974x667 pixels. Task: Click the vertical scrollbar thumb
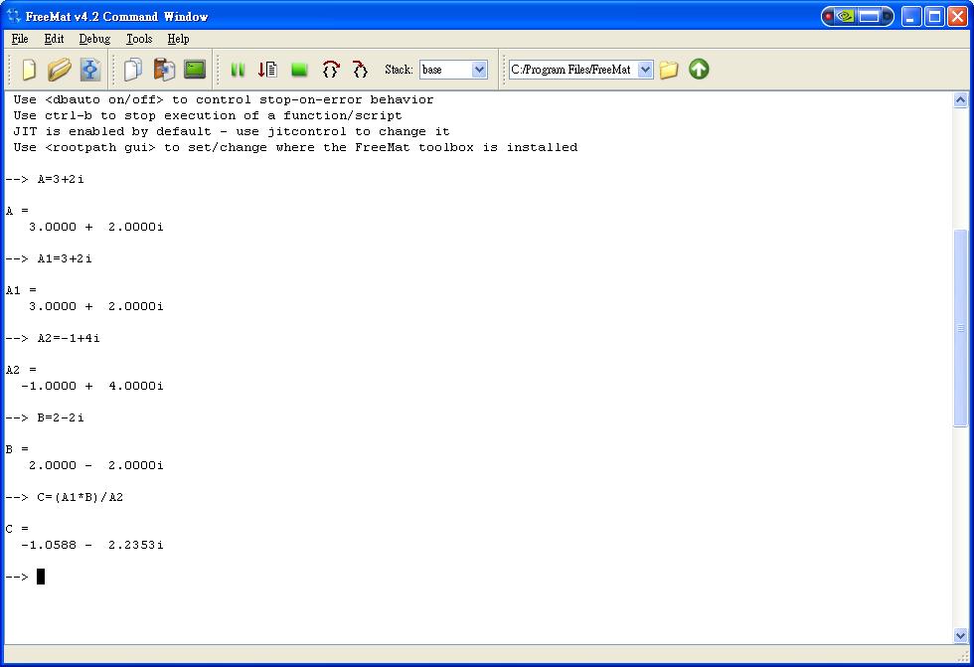(960, 328)
